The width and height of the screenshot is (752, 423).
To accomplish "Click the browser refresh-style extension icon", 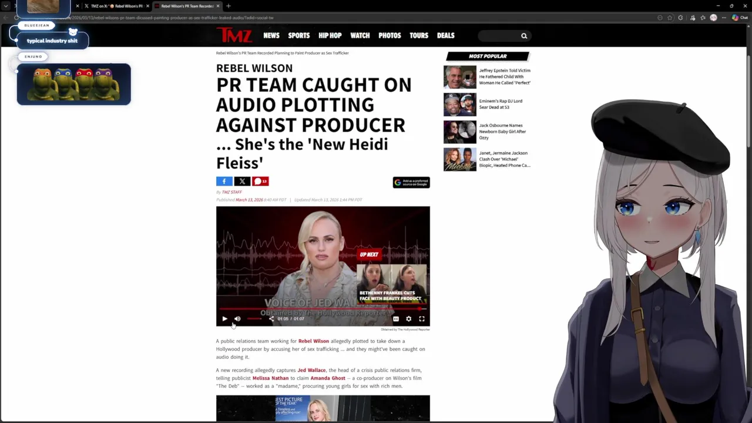I will [x=680, y=18].
